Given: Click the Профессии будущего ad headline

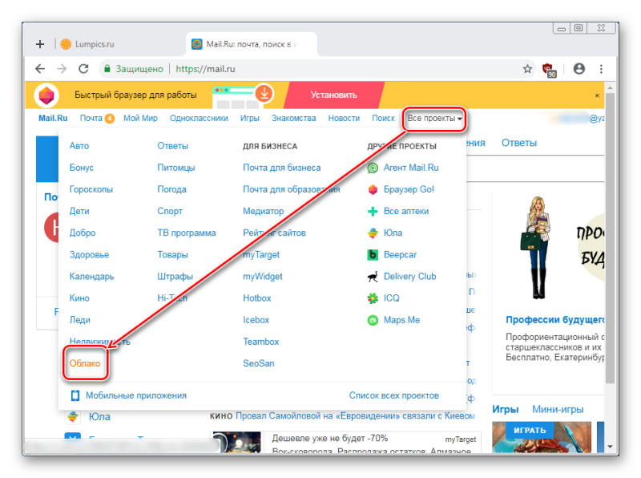Looking at the screenshot, I should coord(555,320).
